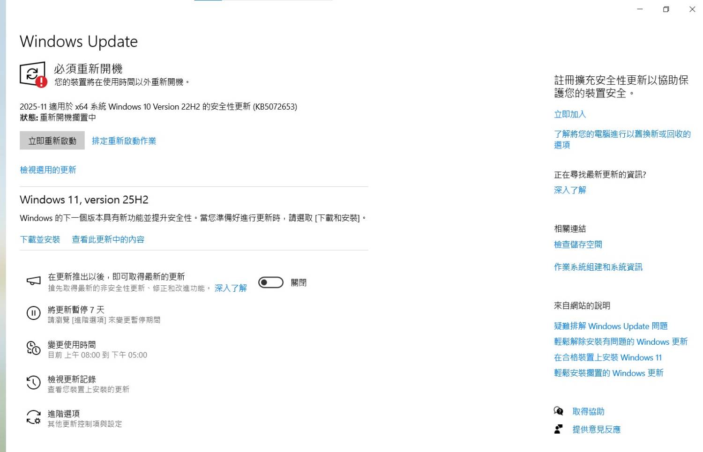The image size is (703, 452).
Task: Click 立即加入 to enroll in extended security
Action: point(570,114)
